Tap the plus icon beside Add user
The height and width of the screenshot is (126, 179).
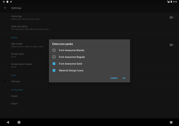point(5,81)
